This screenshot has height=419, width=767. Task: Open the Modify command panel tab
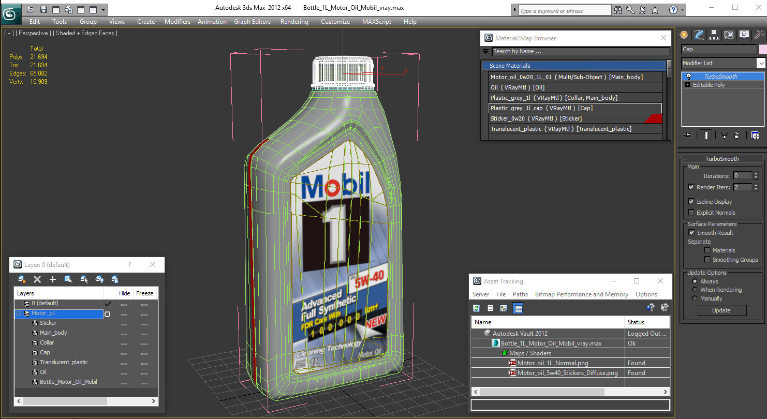pos(699,35)
